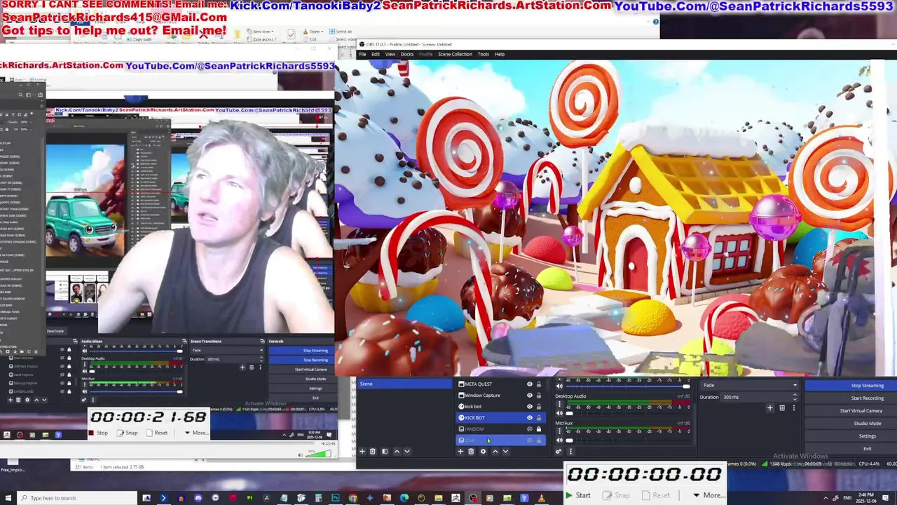Open the transition properties three-dot menu
This screenshot has height=505, width=897.
794,408
